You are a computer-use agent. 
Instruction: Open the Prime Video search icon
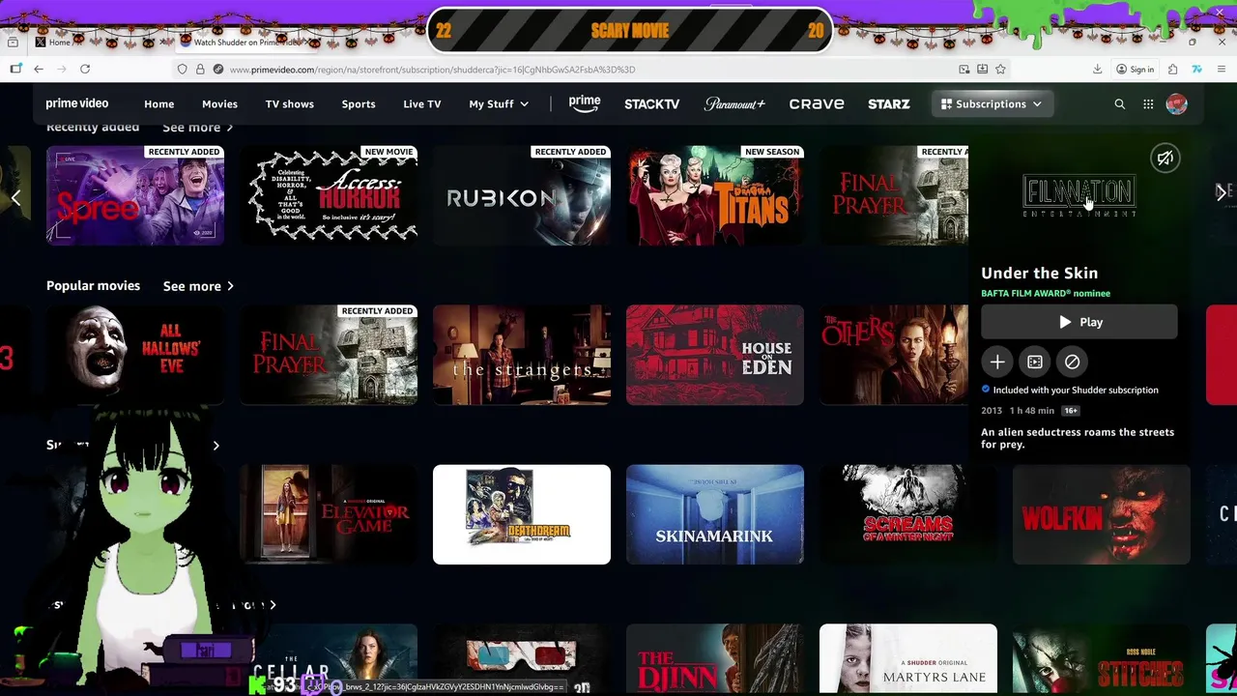tap(1120, 104)
